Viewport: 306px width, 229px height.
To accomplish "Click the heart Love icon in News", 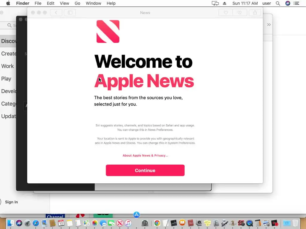I will [x=226, y=13].
